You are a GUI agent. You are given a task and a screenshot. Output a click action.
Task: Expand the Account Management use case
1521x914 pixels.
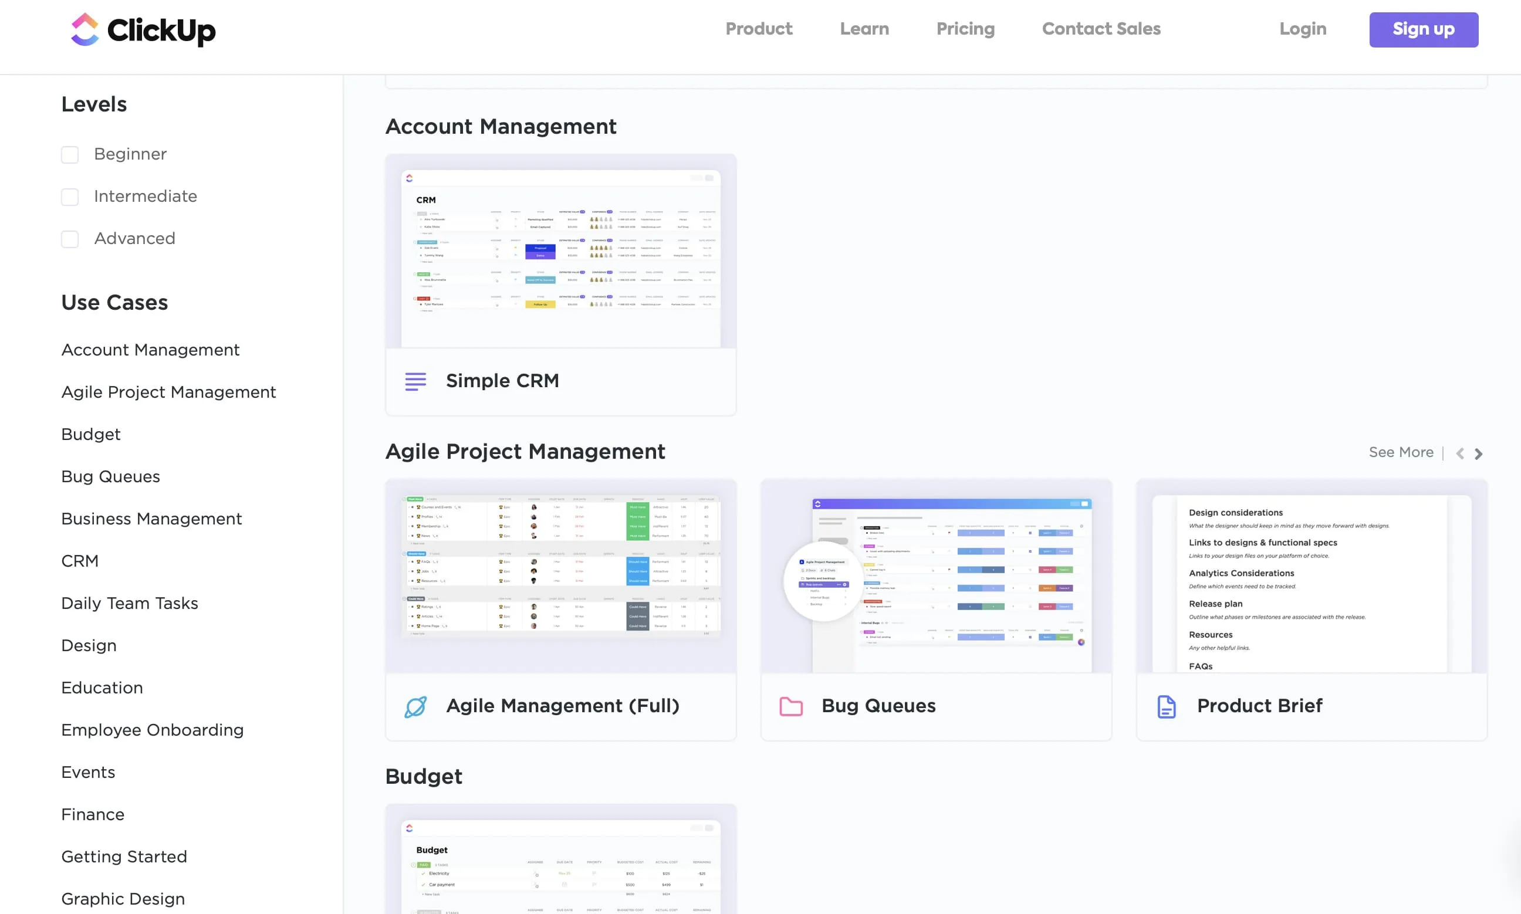point(150,350)
